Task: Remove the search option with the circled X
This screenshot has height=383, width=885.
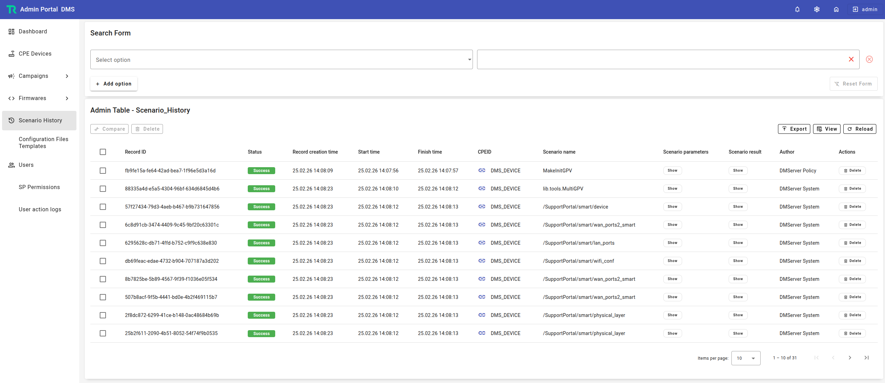Action: click(869, 59)
